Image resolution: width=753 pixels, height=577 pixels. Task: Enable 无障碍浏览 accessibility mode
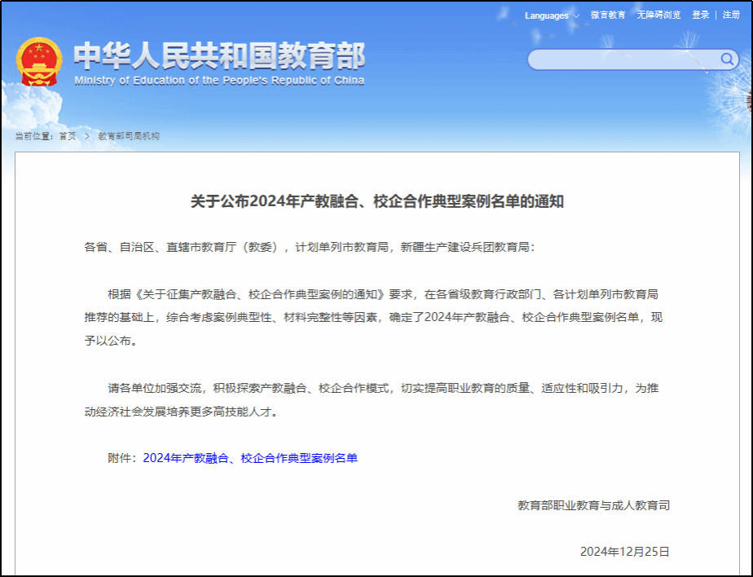pyautogui.click(x=658, y=15)
